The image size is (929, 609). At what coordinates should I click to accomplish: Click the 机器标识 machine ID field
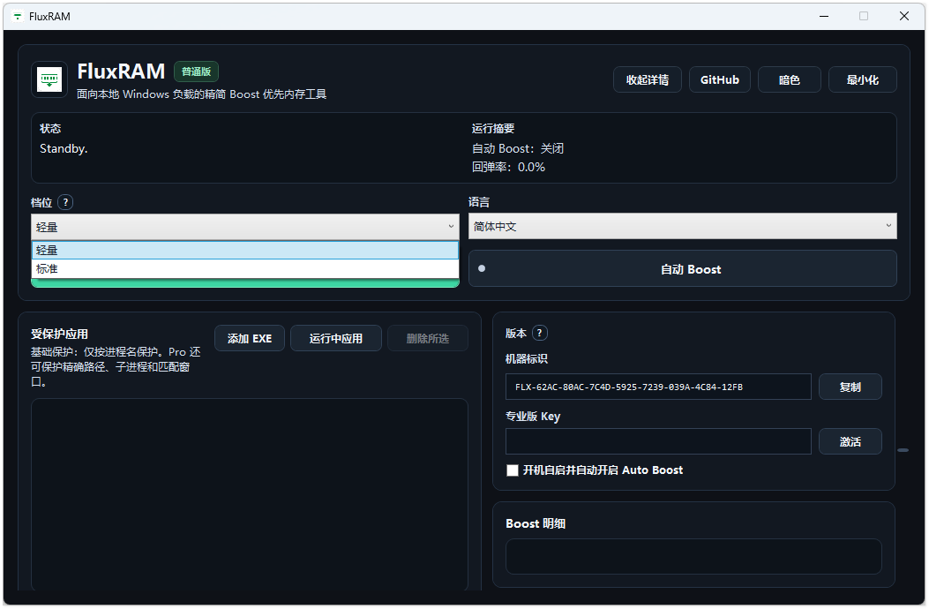point(658,387)
